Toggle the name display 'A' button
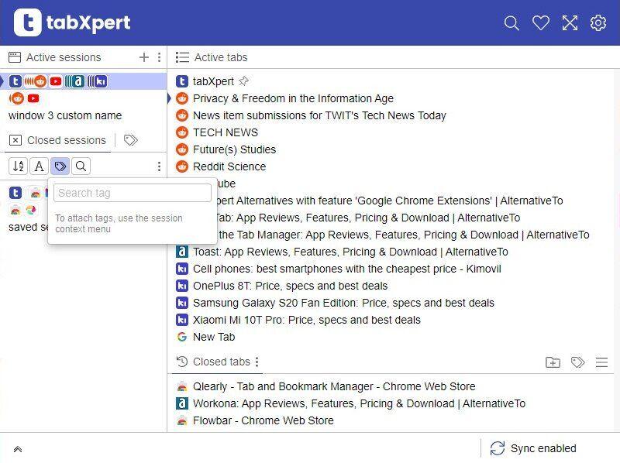This screenshot has height=463, width=620. 40,166
